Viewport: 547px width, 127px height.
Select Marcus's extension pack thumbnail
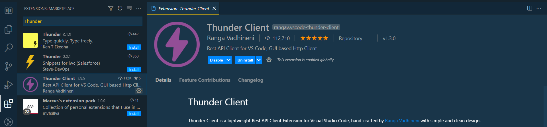[30, 106]
